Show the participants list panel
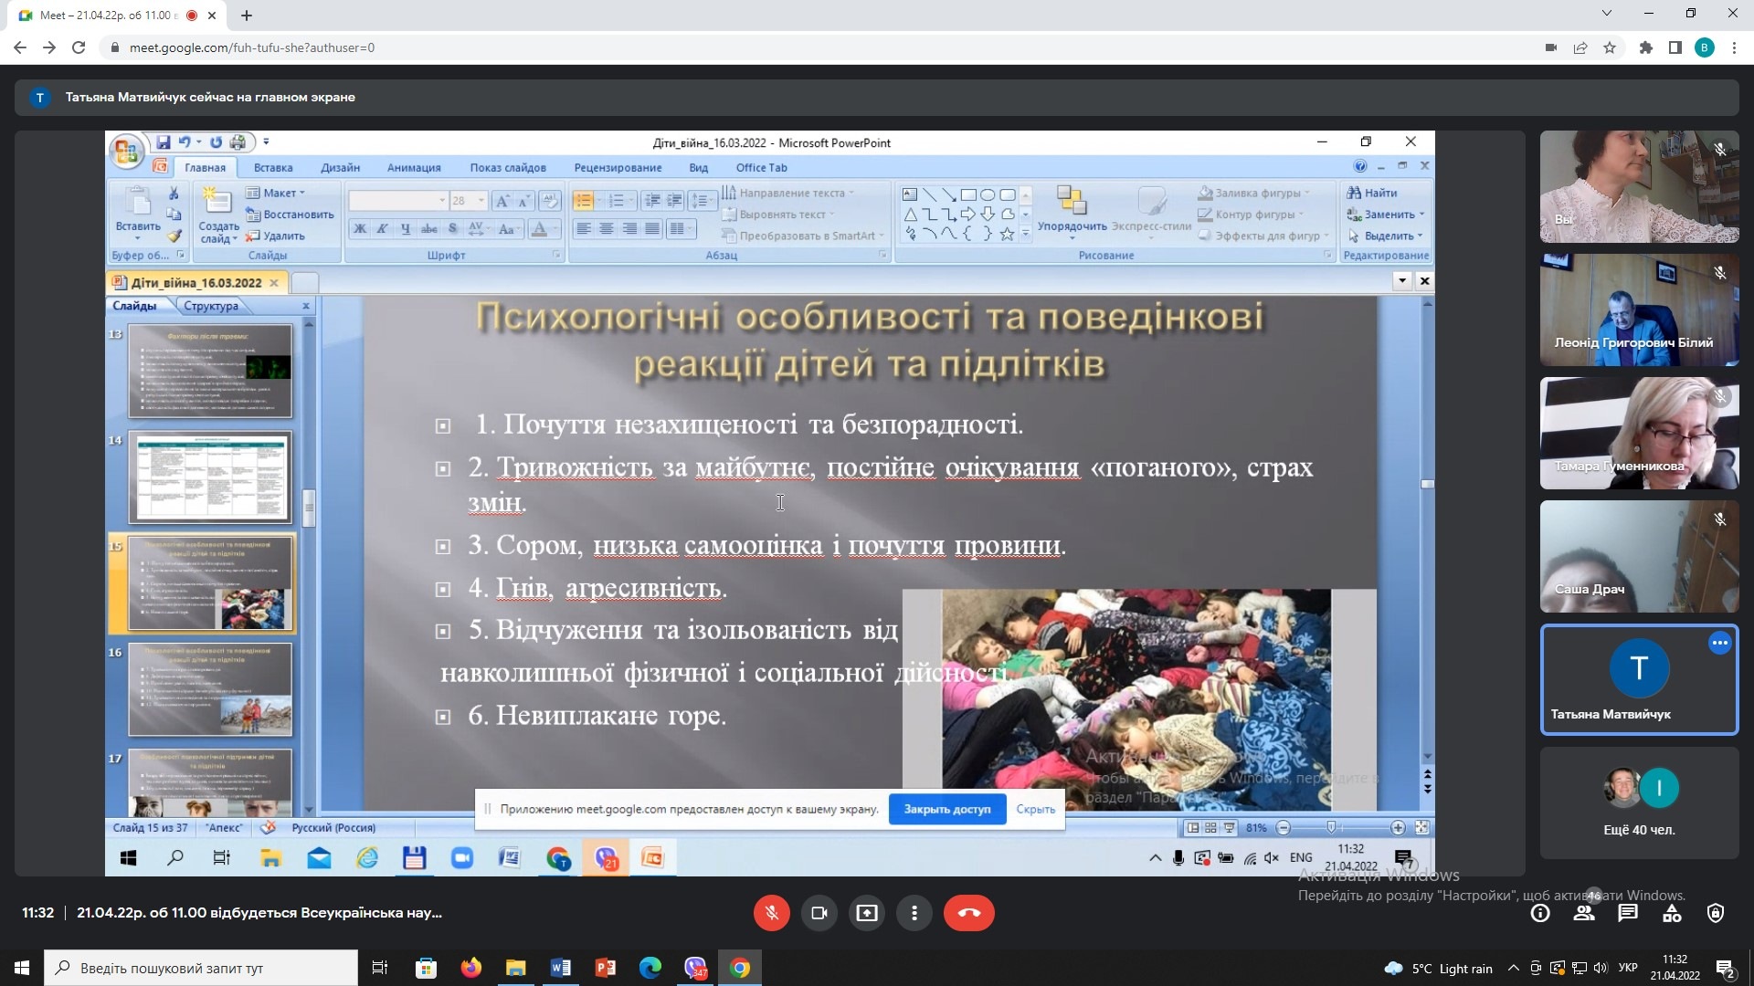The width and height of the screenshot is (1754, 986). [x=1584, y=913]
